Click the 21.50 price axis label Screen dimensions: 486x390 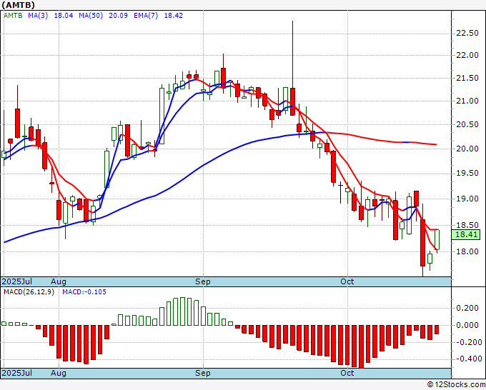467,79
